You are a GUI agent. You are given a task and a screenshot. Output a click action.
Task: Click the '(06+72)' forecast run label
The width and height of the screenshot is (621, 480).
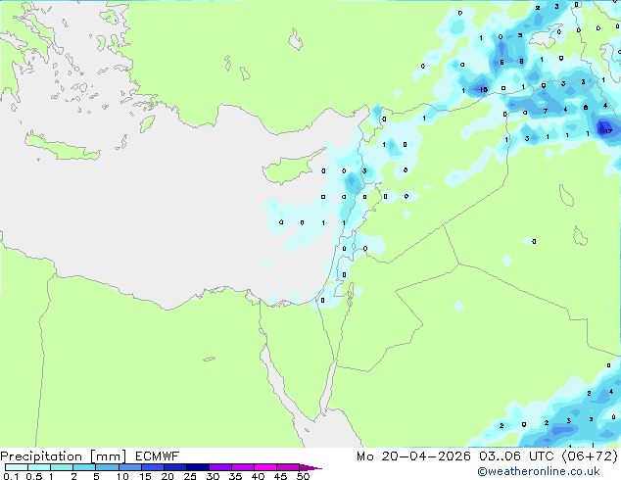[590, 456]
